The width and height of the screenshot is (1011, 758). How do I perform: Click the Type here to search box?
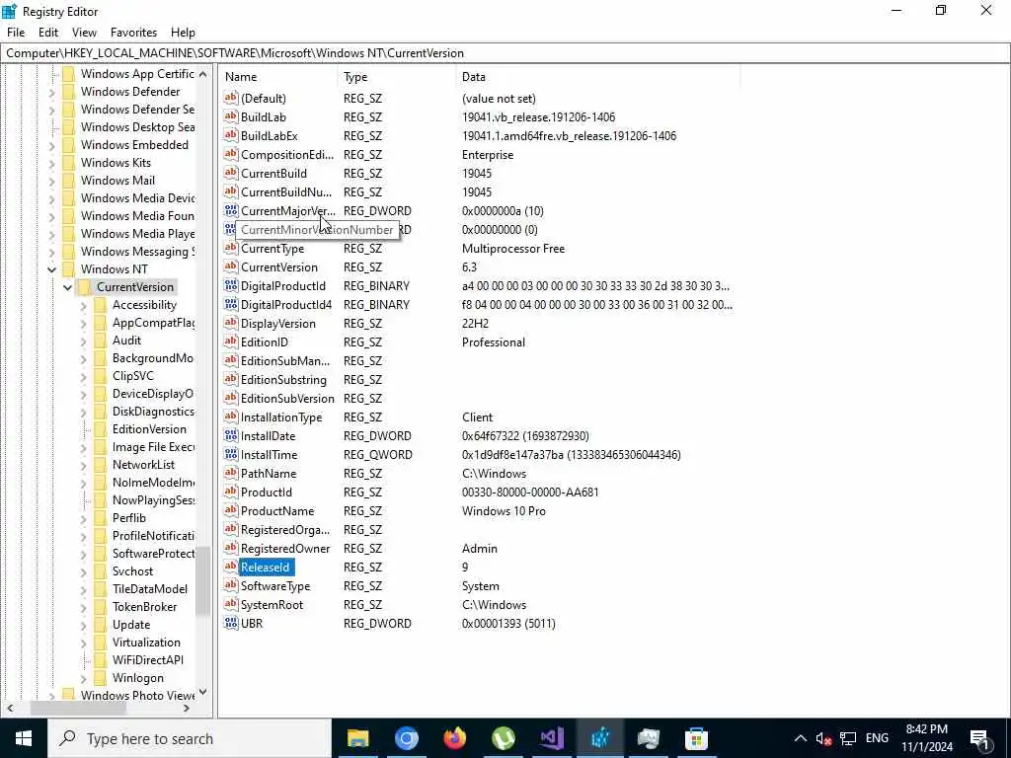click(190, 738)
